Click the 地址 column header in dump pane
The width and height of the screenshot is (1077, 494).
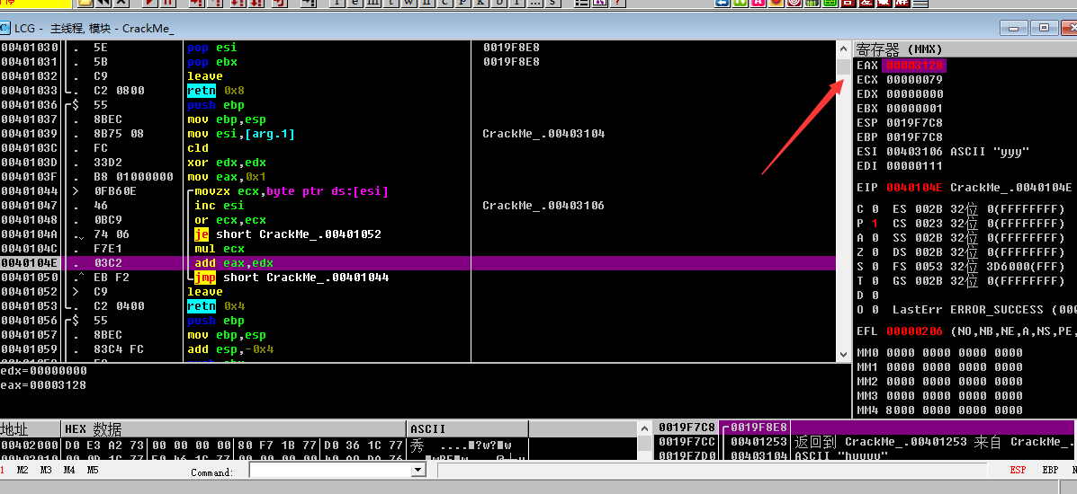[x=31, y=428]
